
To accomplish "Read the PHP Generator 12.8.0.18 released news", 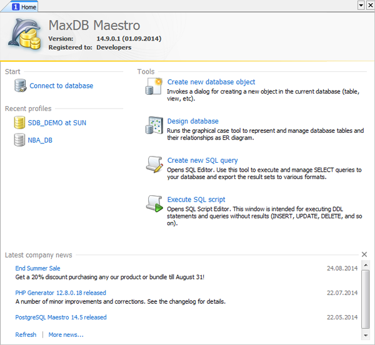I will pyautogui.click(x=61, y=293).
